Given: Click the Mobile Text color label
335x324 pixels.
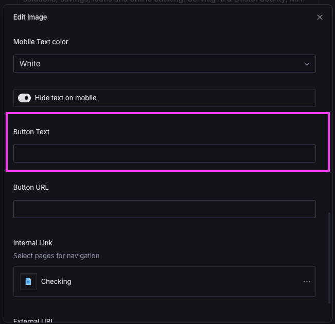Looking at the screenshot, I should click(x=41, y=42).
